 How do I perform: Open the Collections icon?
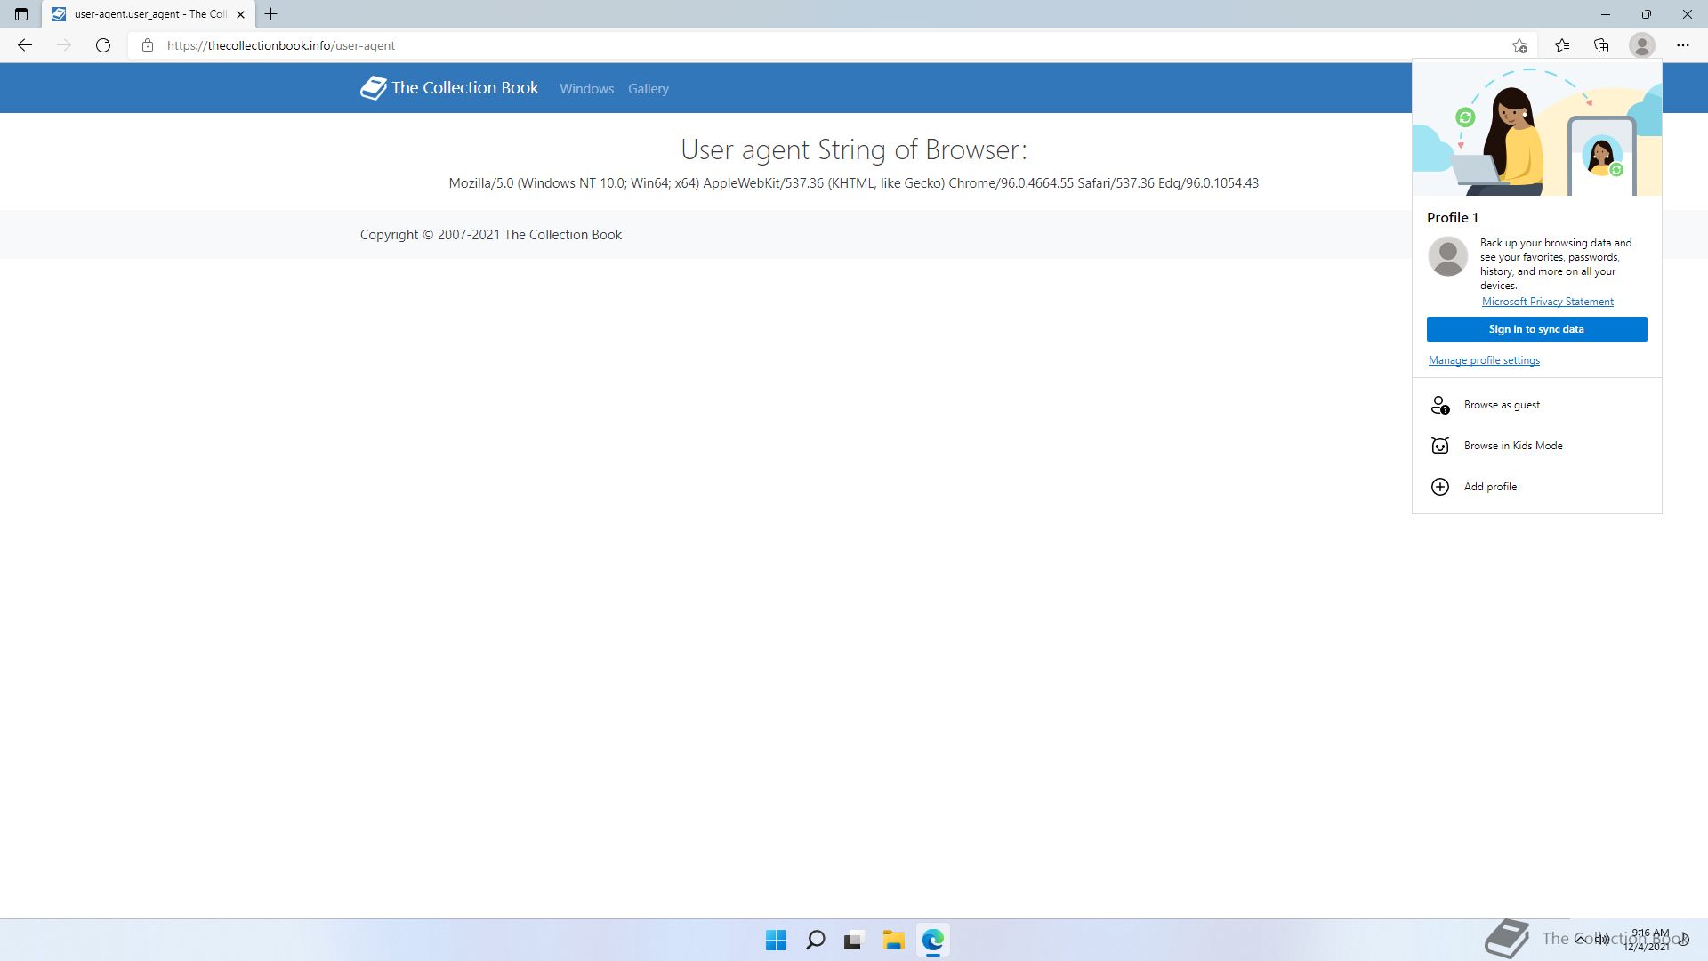point(1601,45)
